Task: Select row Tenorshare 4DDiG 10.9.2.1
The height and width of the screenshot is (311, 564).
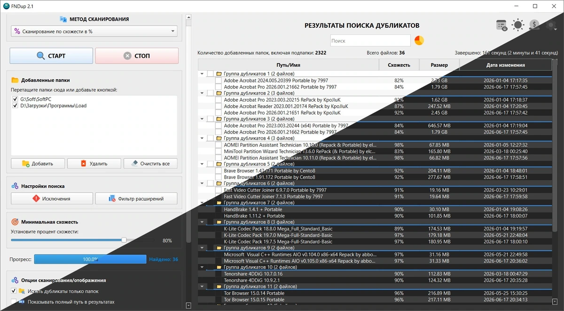Action: point(375,280)
